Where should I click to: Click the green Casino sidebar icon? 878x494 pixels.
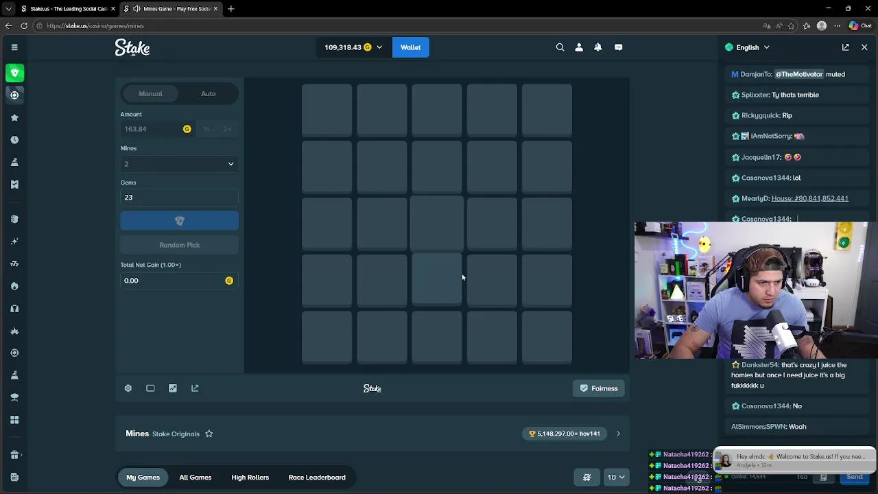pyautogui.click(x=14, y=73)
